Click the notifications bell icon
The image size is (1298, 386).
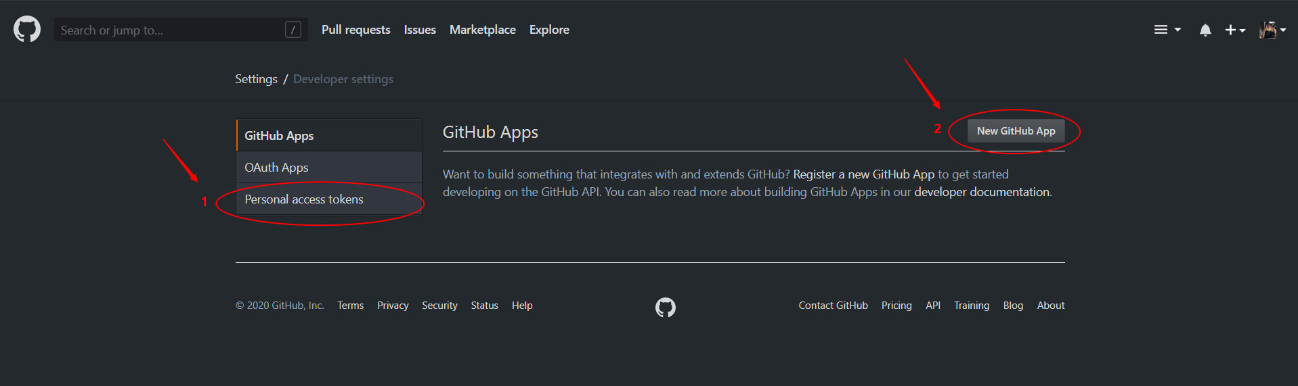[x=1205, y=30]
